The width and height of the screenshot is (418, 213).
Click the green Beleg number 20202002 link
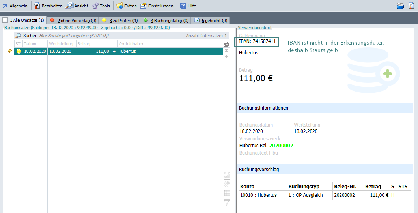(281, 146)
